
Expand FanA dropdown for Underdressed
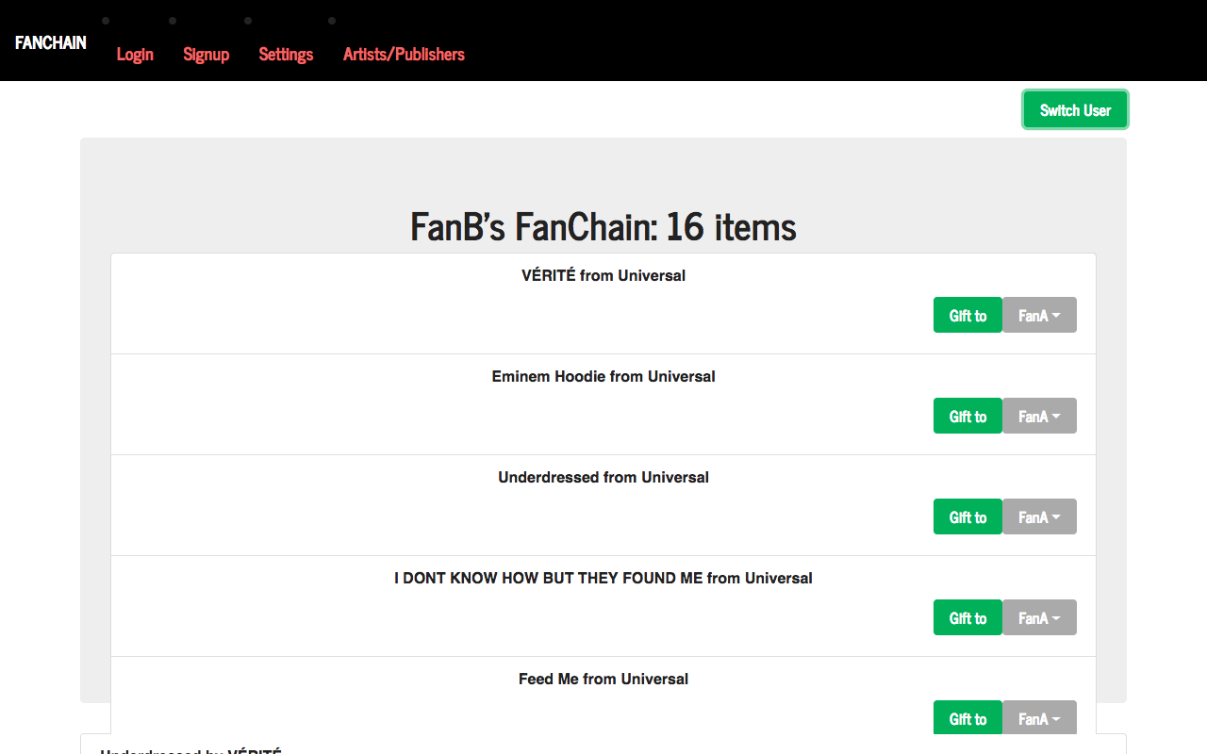point(1039,516)
